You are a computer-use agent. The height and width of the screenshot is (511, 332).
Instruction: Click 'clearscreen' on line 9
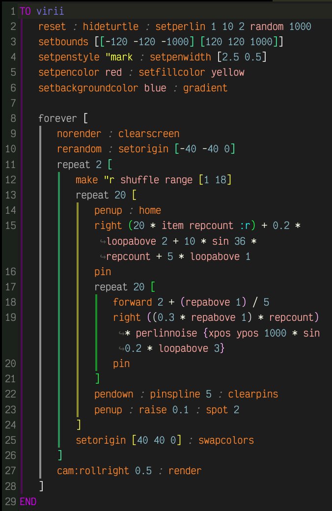point(149,134)
